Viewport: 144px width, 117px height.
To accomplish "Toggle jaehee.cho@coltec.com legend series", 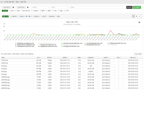I will coord(25,46).
